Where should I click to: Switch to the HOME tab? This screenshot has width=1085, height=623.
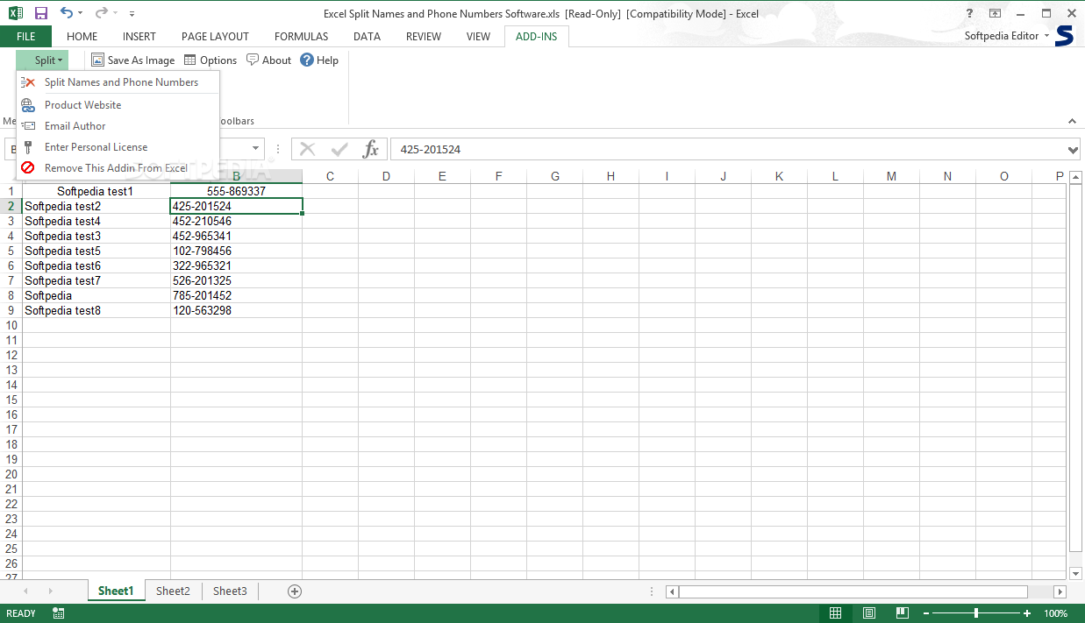[x=82, y=36]
